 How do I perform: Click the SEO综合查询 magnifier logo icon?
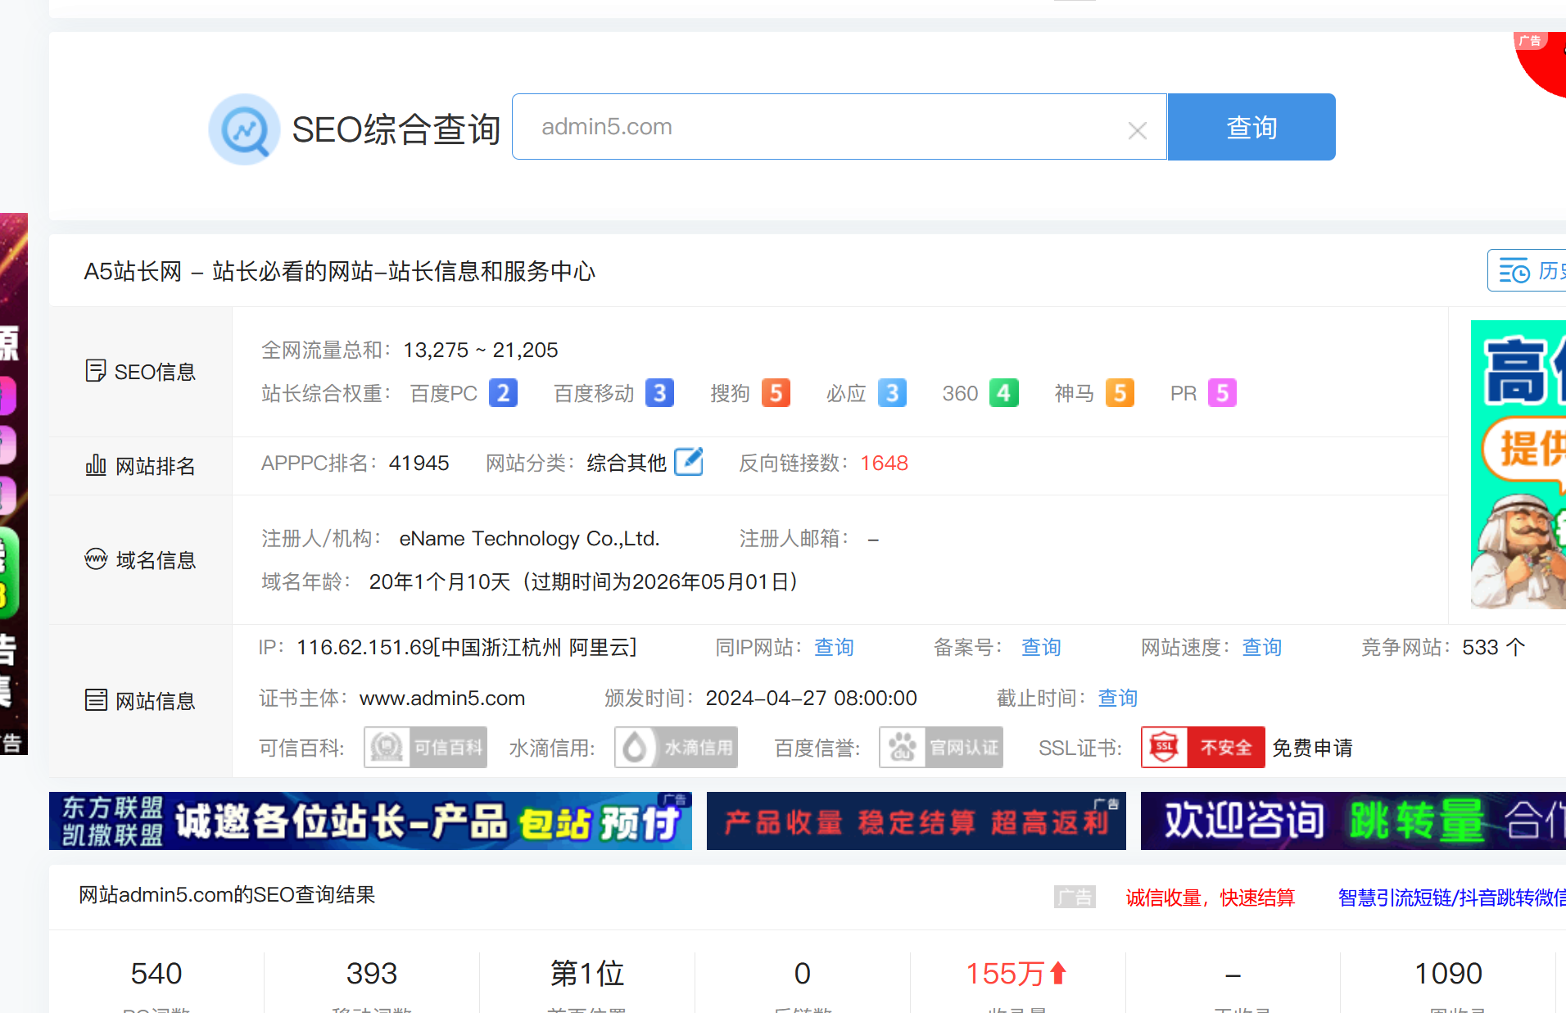point(244,129)
